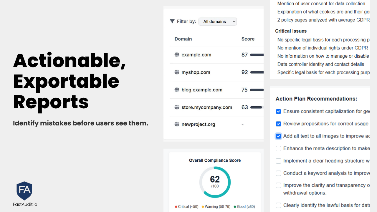Click the globe icon beside blog.example.com

click(x=177, y=90)
